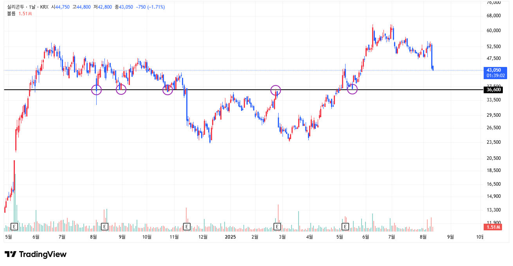Click the 2월 label on time axis

(x=255, y=237)
